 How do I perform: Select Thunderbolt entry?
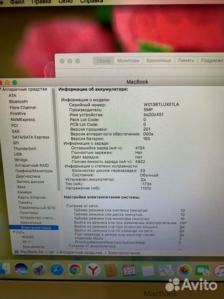[25, 148]
